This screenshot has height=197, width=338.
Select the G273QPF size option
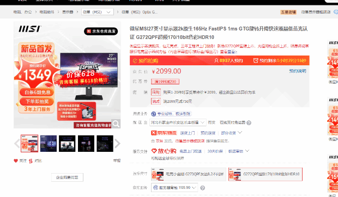point(189,174)
